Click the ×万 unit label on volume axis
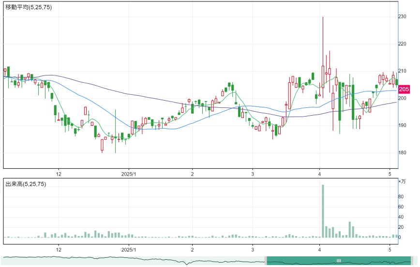Screen dimensions: 420x267 [402, 181]
